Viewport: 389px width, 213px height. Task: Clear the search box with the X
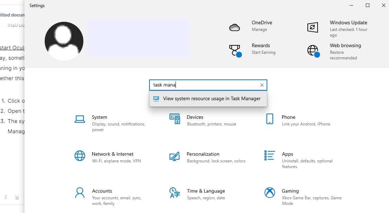tap(262, 85)
